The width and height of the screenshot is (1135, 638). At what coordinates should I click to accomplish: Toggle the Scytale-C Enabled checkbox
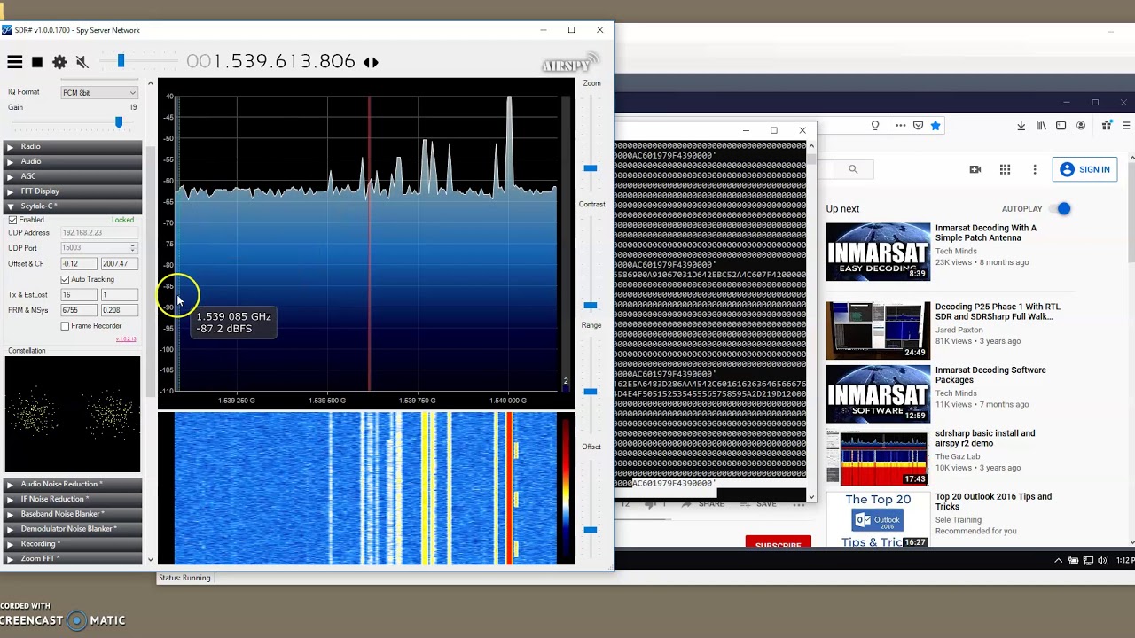[x=12, y=220]
